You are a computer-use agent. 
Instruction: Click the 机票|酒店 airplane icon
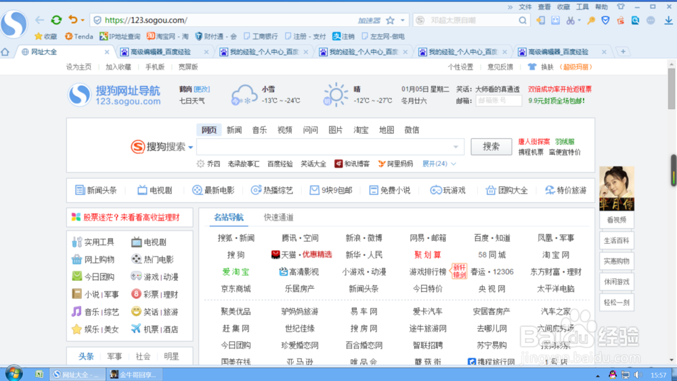(x=136, y=329)
